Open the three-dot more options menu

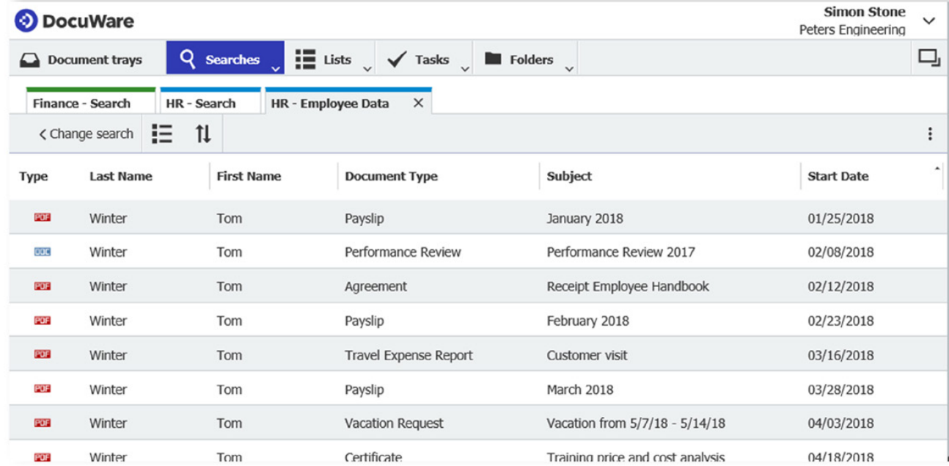coord(930,134)
